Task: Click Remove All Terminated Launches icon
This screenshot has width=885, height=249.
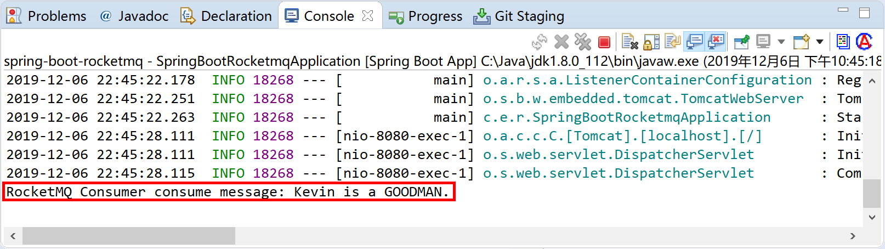Action: [x=582, y=42]
